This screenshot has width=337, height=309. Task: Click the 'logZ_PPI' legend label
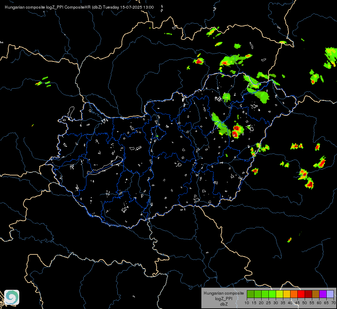[x=224, y=298]
